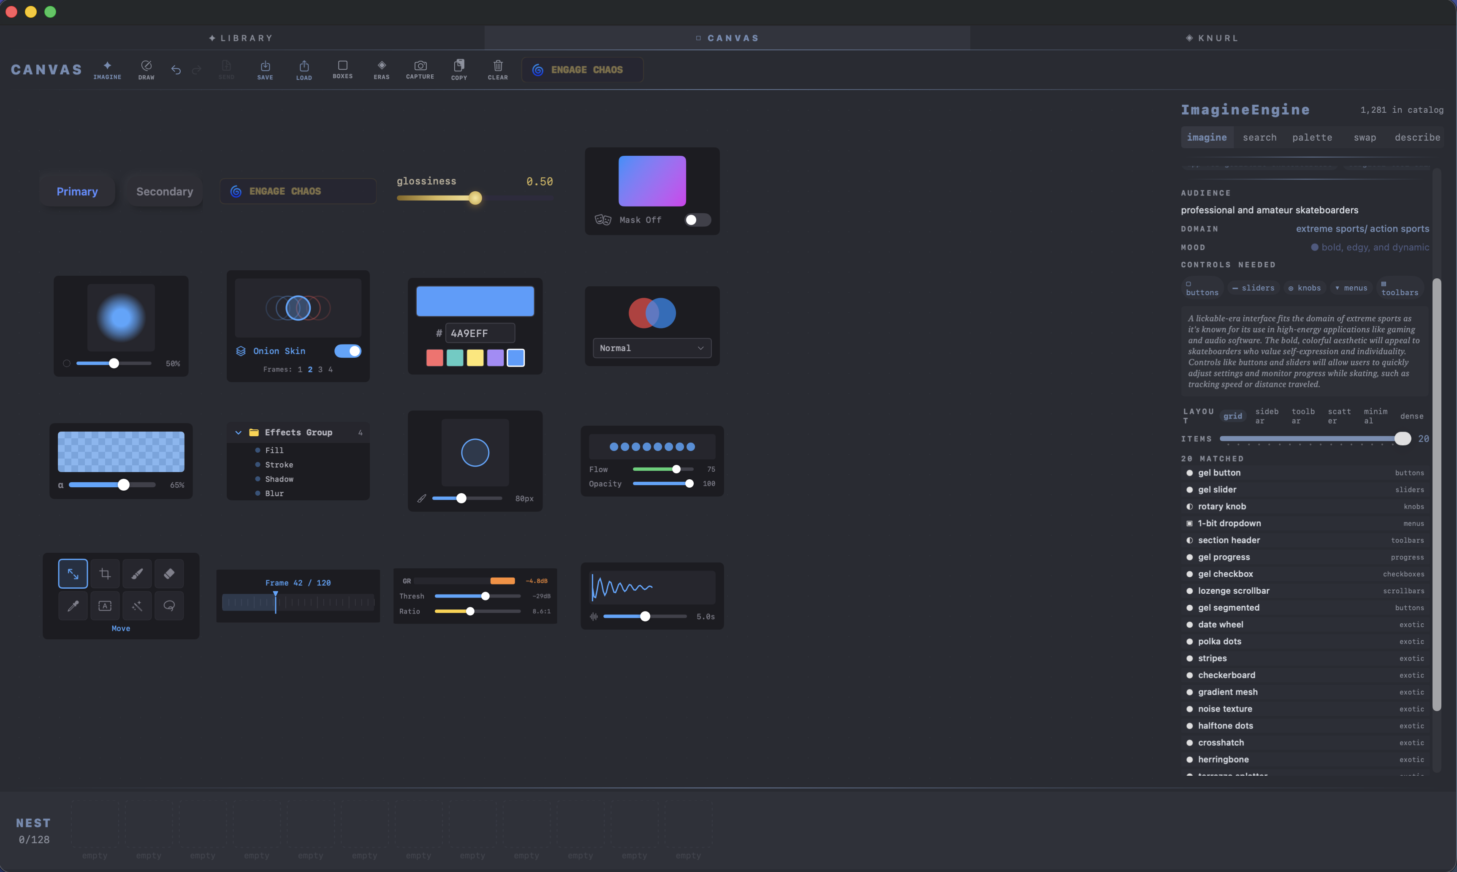Viewport: 1457px width, 872px height.
Task: Select the Eraser tool
Action: [x=169, y=573]
